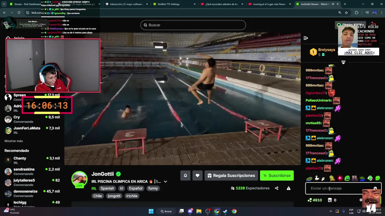Click the share stream icon
385x216 pixels.
tap(276, 188)
